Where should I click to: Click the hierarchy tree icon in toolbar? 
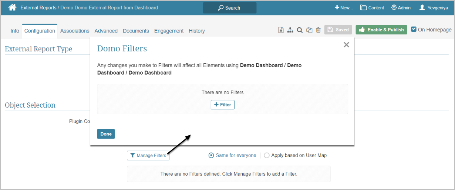290,30
